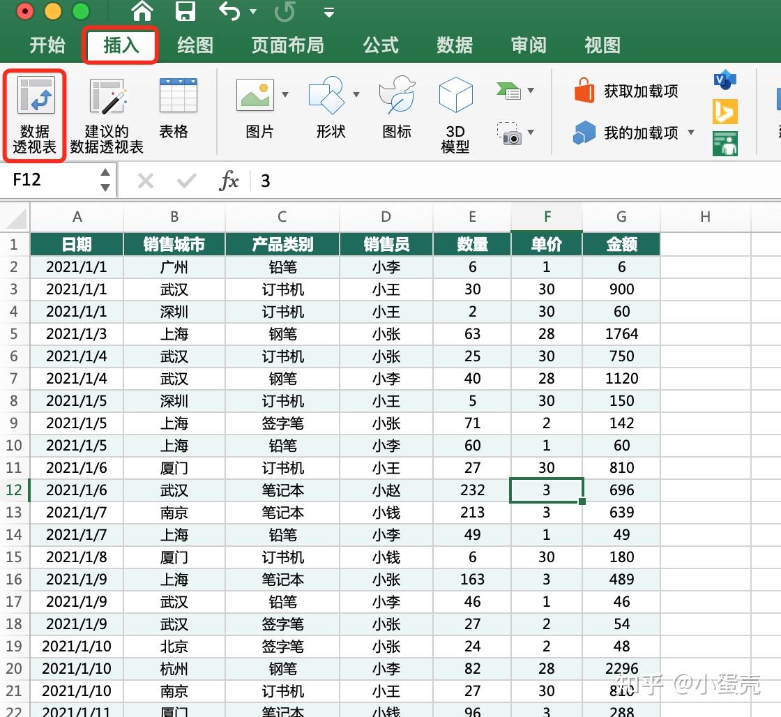This screenshot has width=781, height=717.
Task: Click the Home icon in title bar
Action: pyautogui.click(x=142, y=11)
